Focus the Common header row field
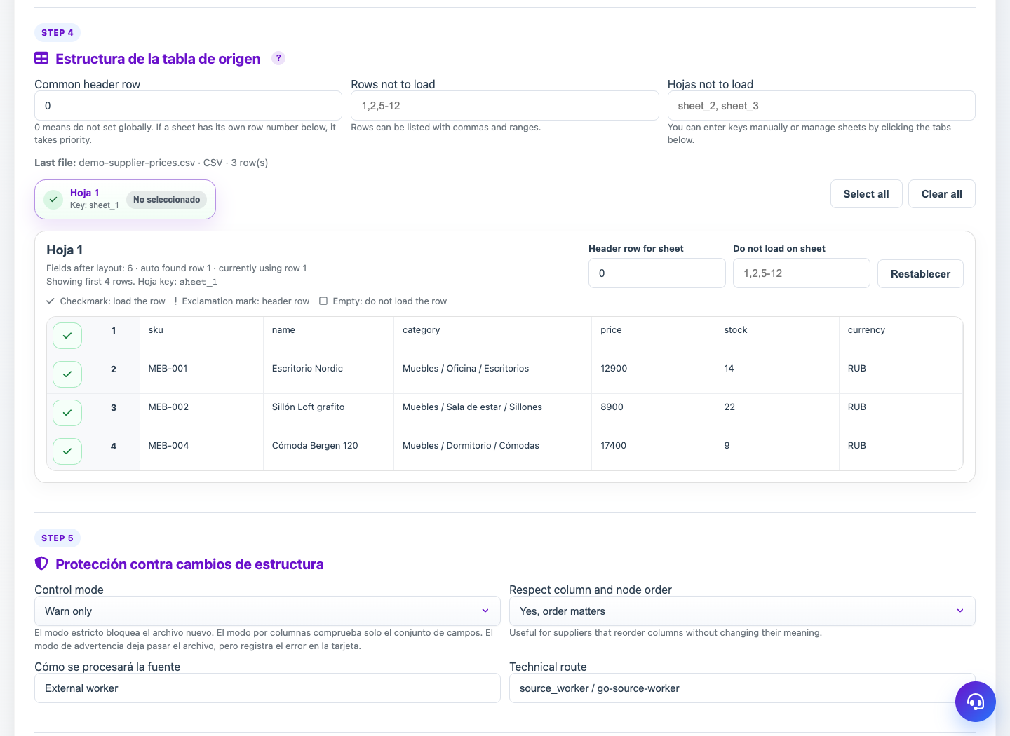Screen dimensions: 1010x736 tap(188, 106)
